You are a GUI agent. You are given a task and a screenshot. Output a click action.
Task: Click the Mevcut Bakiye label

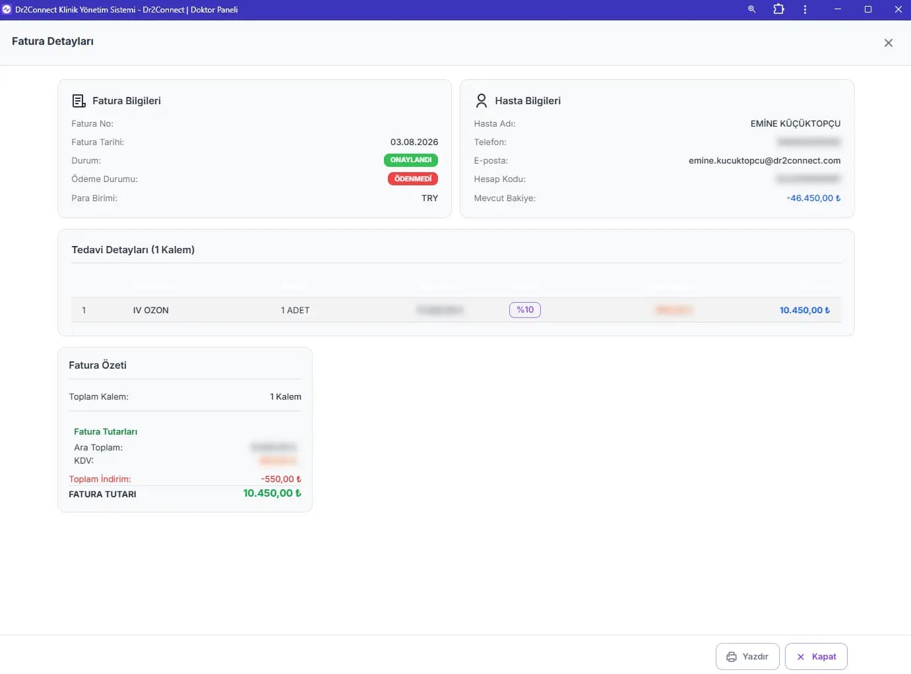[505, 198]
